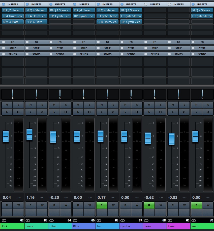214x231 pixels.
Task: Click the STRIP header on Tom channel
Action: 107,48
